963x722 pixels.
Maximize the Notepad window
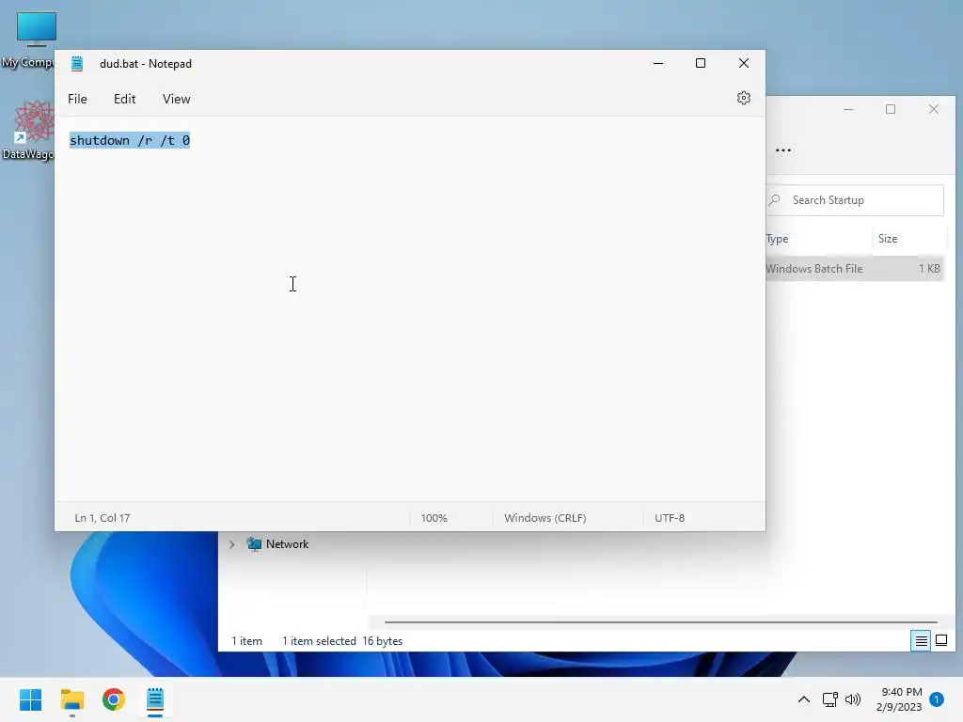[x=700, y=63]
